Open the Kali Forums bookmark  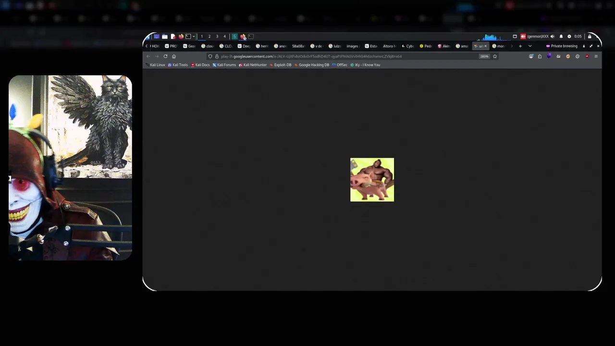(x=224, y=65)
